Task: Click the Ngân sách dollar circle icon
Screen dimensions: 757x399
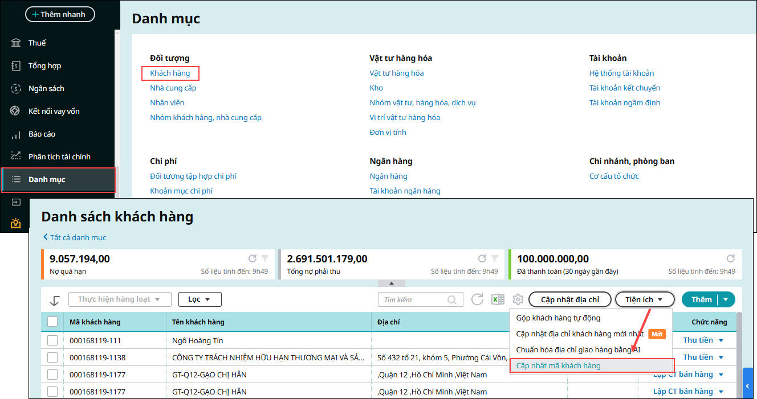Action: [16, 89]
